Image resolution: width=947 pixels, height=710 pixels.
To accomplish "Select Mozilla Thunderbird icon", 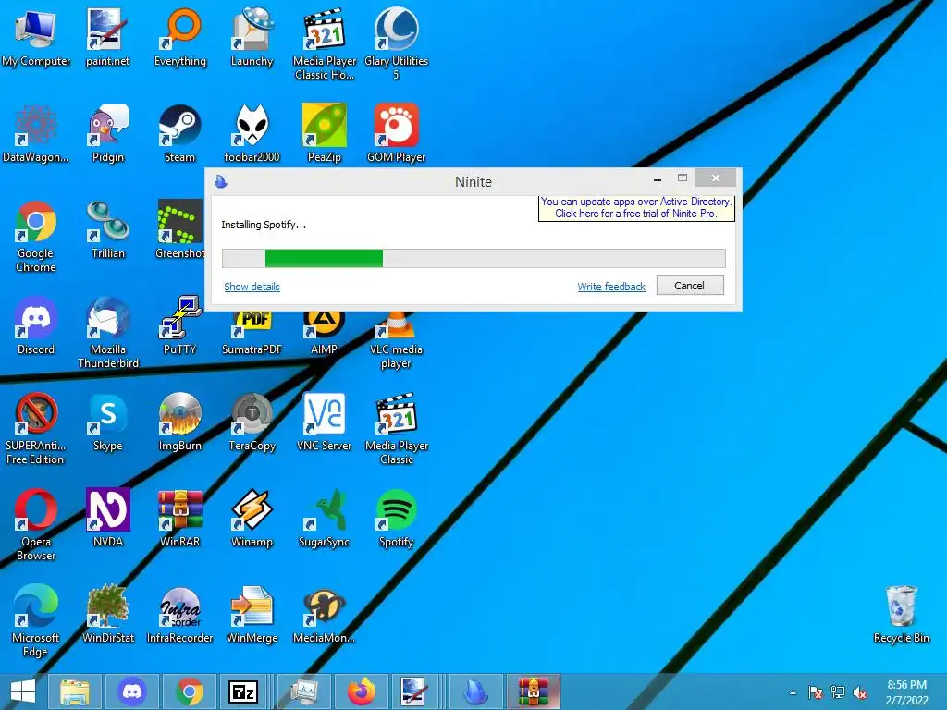I will 107,333.
